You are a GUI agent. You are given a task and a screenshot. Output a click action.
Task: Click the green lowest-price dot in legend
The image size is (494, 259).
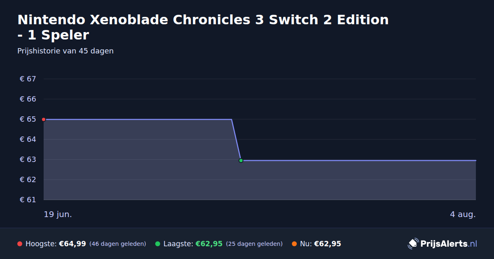click(x=158, y=244)
